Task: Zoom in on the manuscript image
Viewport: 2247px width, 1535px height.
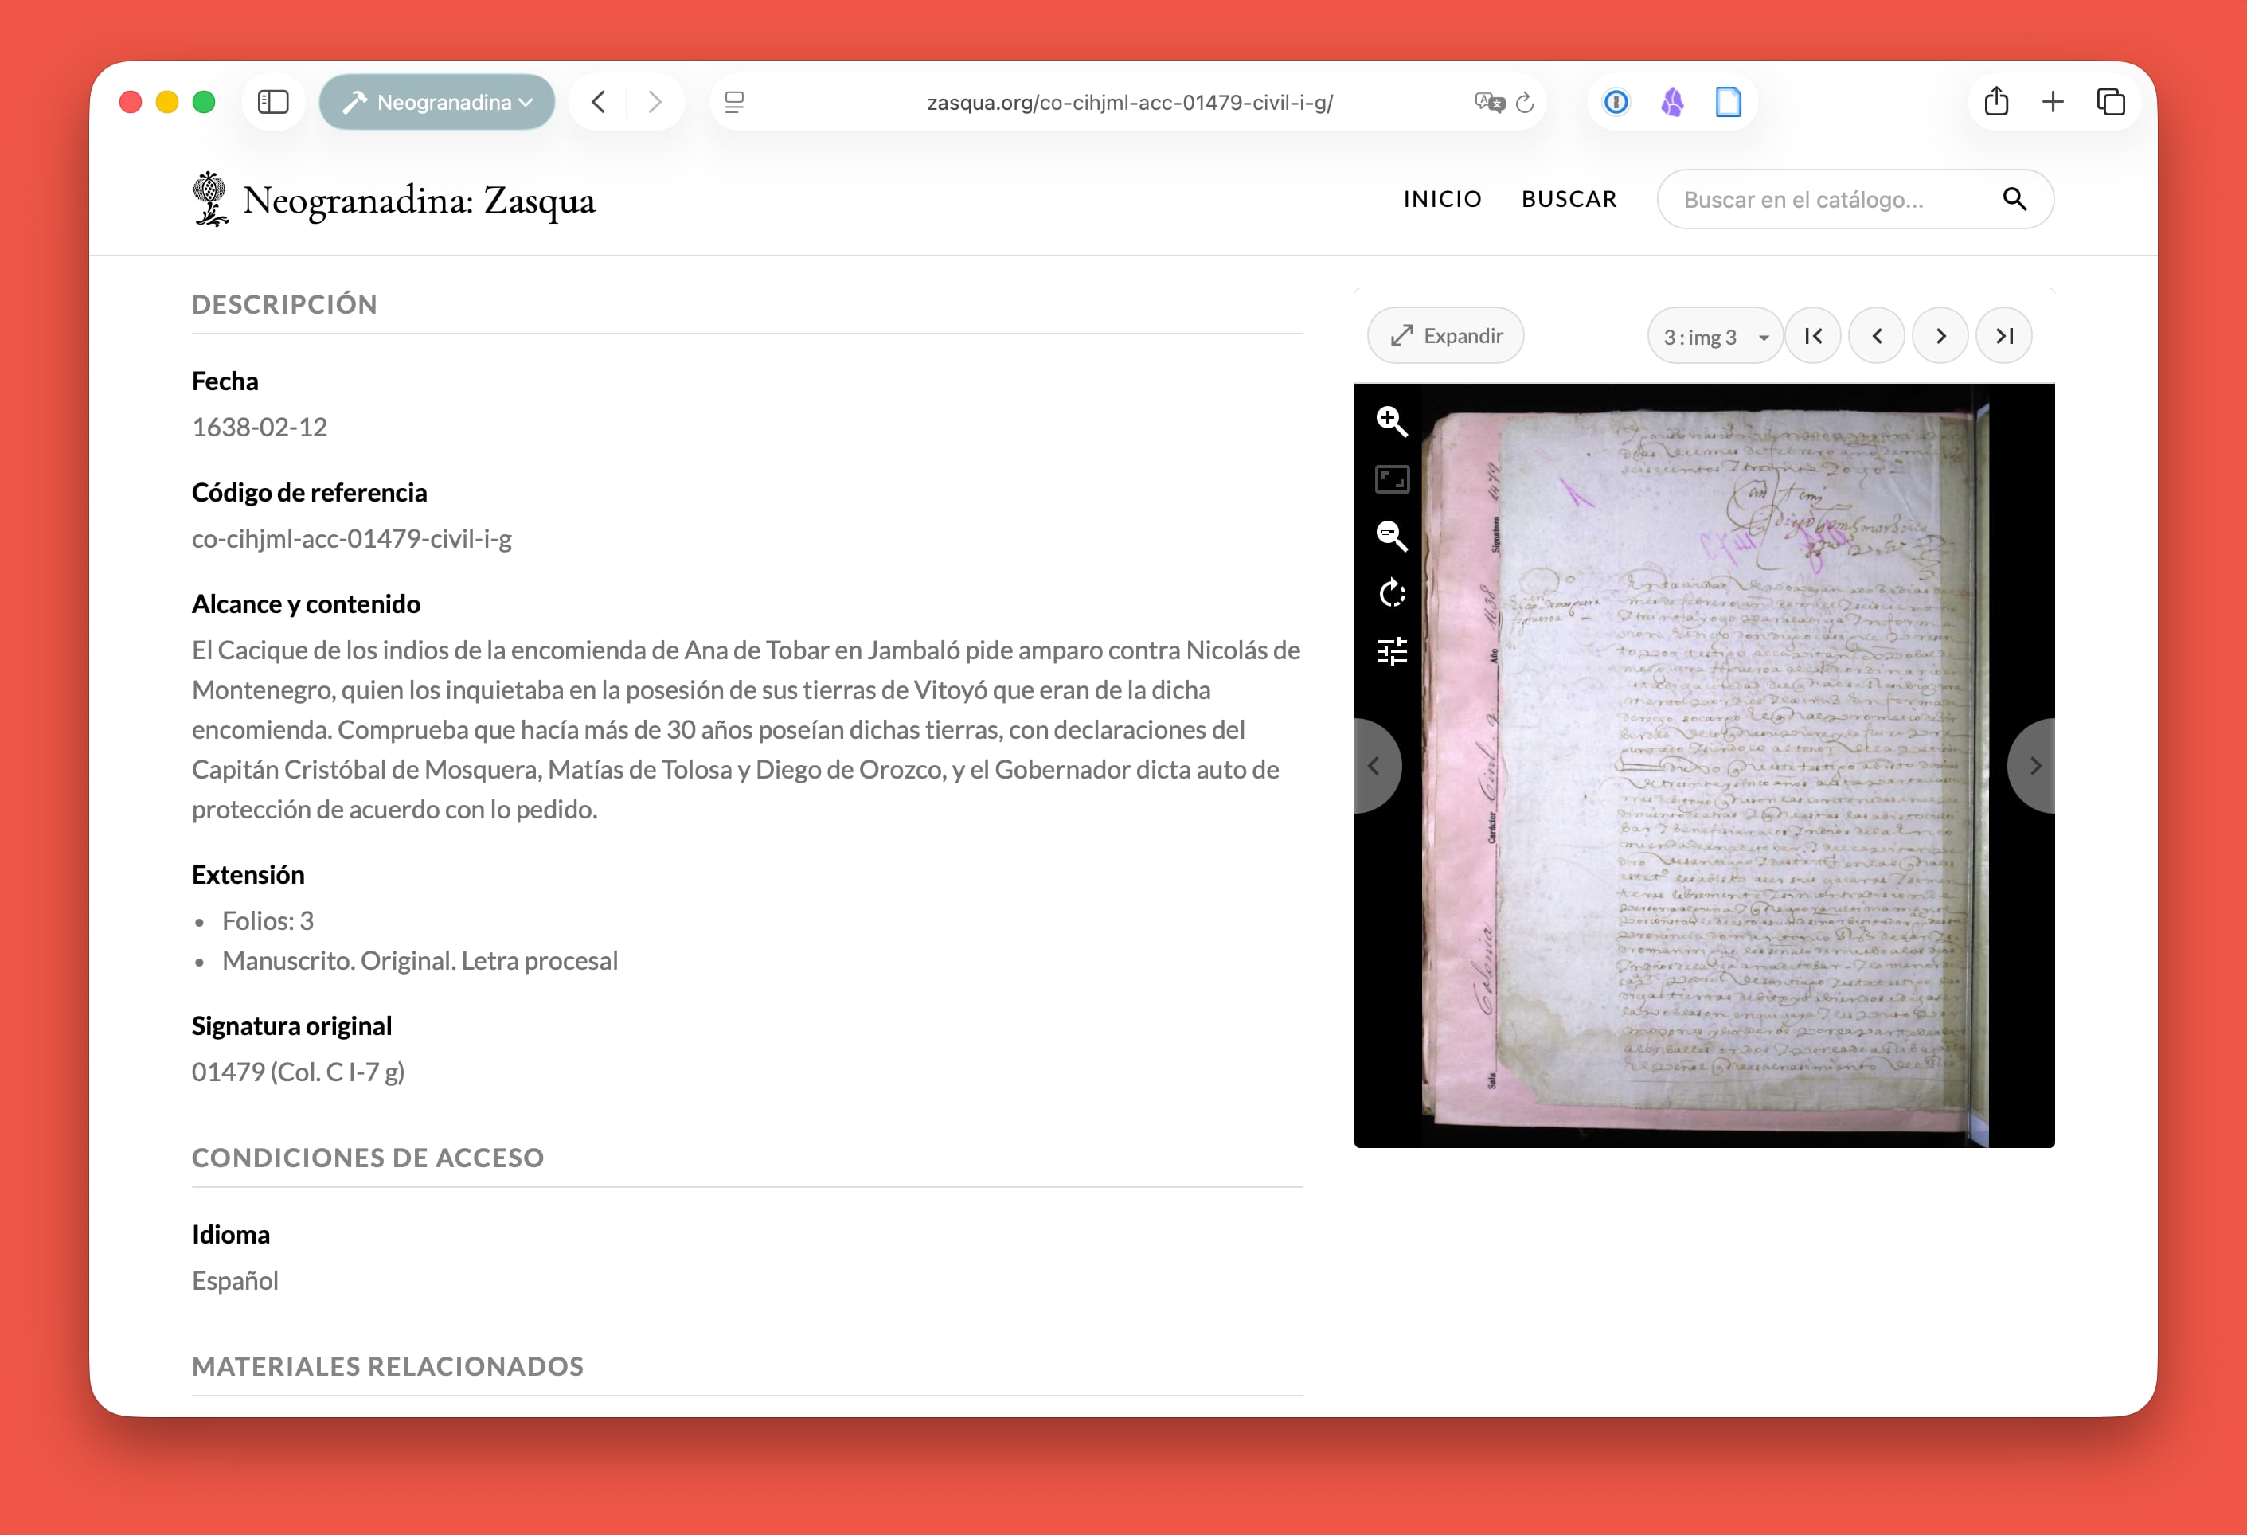Action: coord(1391,421)
